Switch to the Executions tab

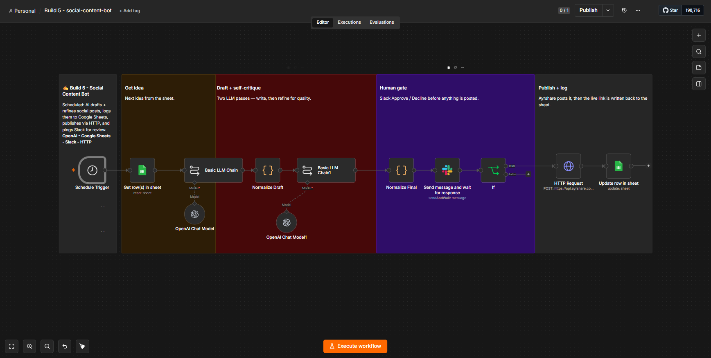(x=349, y=22)
